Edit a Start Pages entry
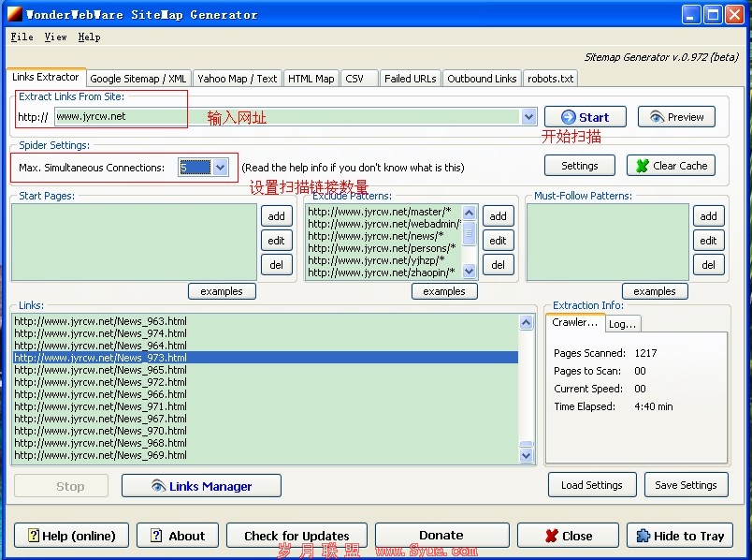The width and height of the screenshot is (752, 560). click(277, 240)
